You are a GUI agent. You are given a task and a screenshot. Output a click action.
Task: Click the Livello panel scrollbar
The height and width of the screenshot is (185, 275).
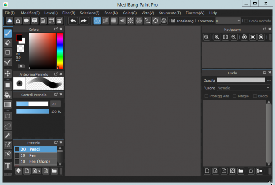click(x=269, y=133)
